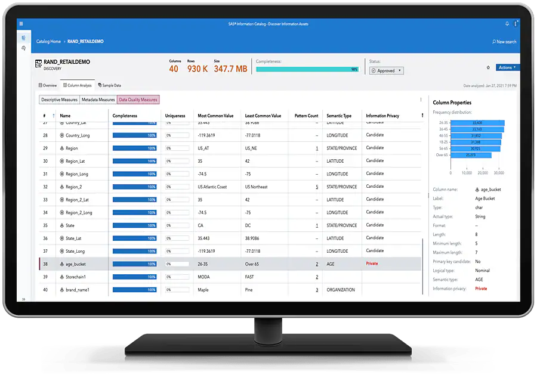Open the table options vertical dots menu
The image size is (537, 375).
point(421,100)
